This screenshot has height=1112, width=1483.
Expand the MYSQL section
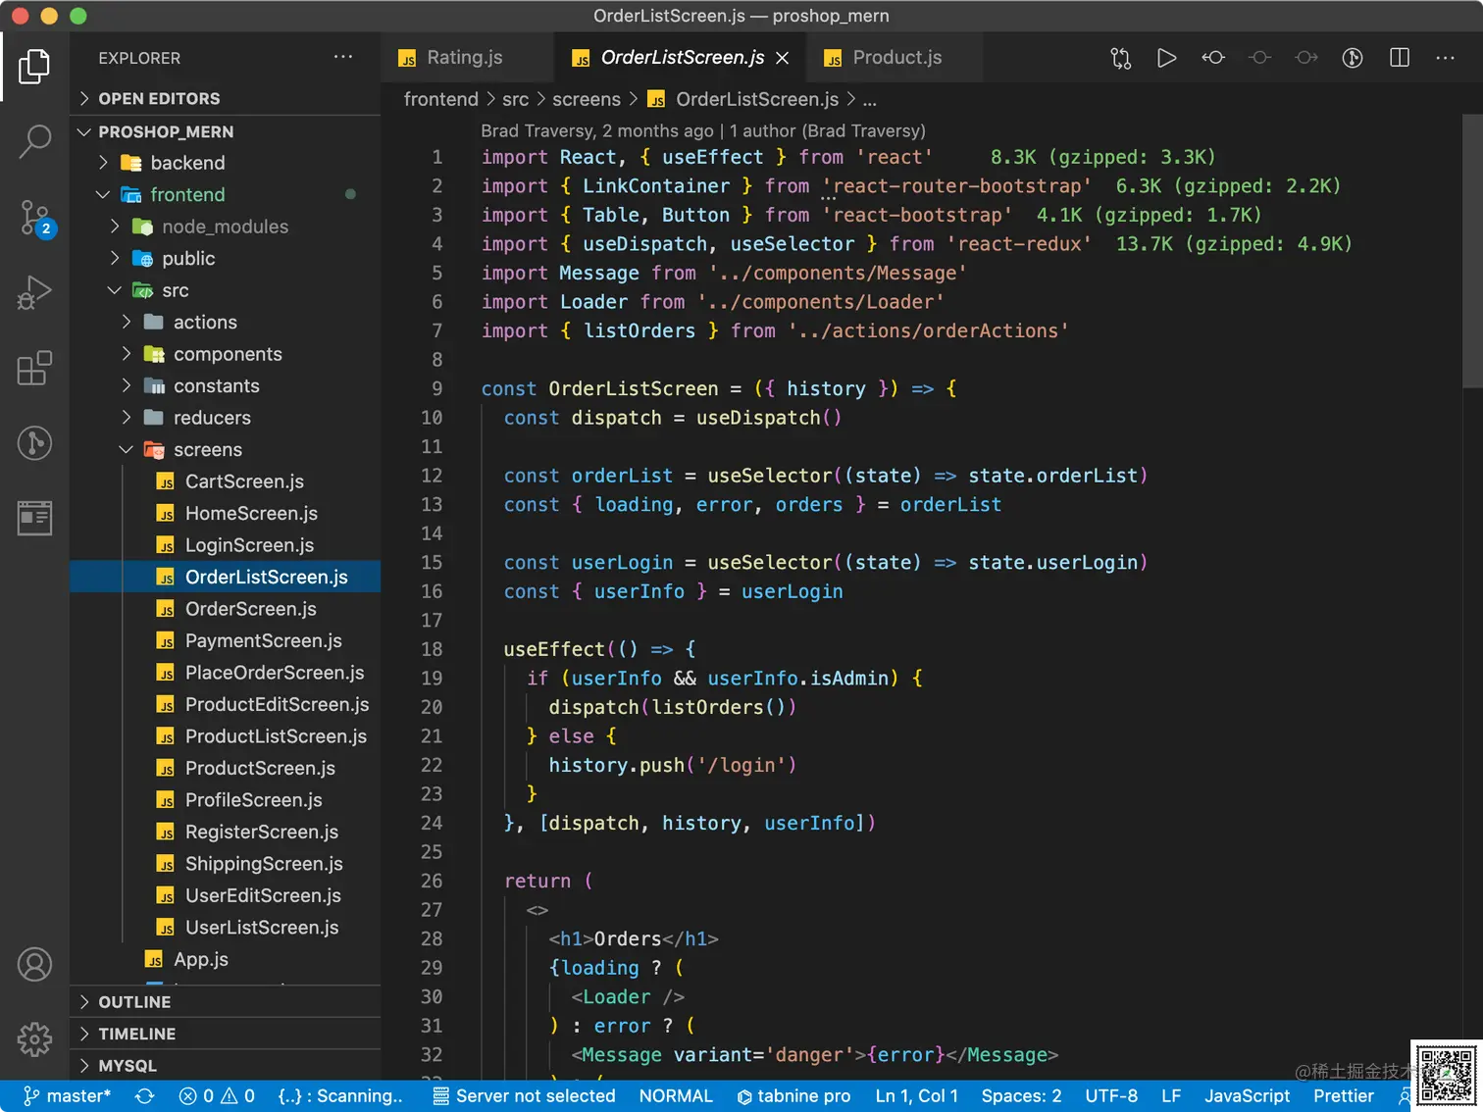coord(227,1066)
